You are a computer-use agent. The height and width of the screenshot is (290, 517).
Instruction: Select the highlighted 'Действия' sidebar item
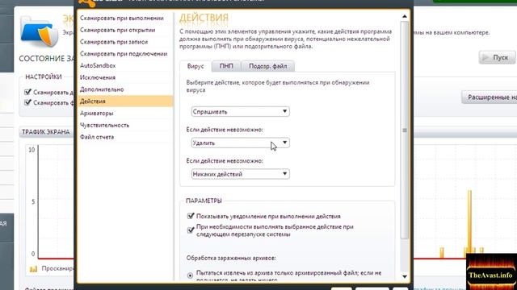125,101
